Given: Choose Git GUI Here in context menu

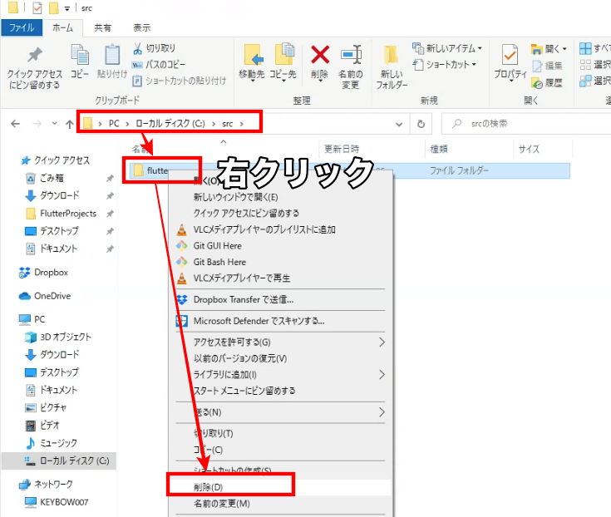Looking at the screenshot, I should 281,246.
